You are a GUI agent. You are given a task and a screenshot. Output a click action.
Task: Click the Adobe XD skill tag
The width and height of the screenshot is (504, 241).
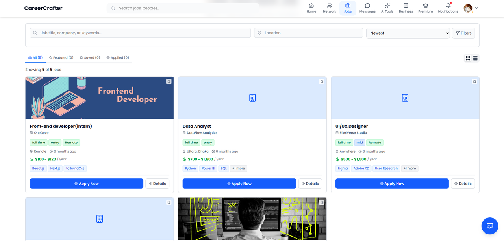361,168
